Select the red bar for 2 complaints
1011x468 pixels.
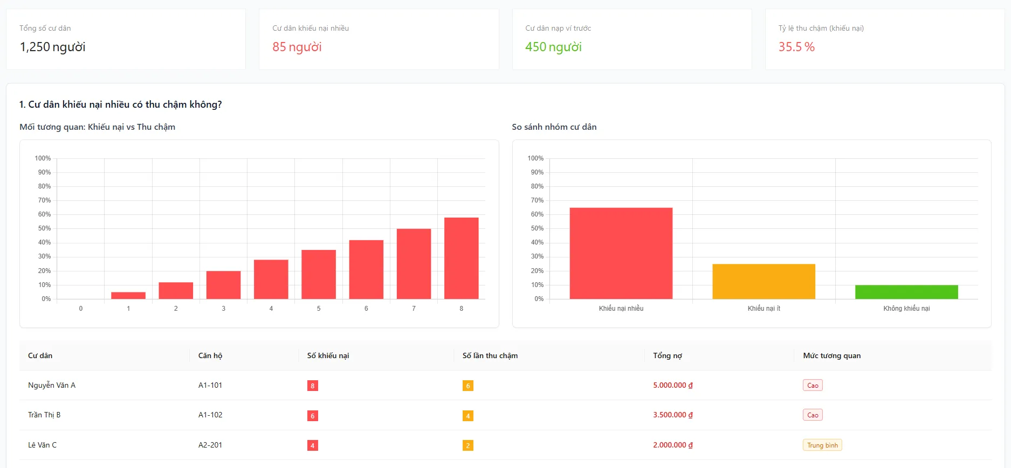tap(176, 290)
